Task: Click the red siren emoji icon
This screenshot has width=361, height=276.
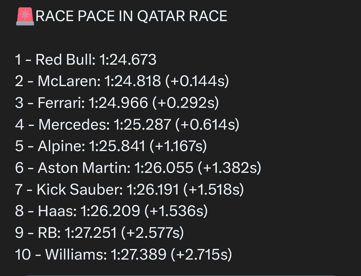Action: coord(25,16)
